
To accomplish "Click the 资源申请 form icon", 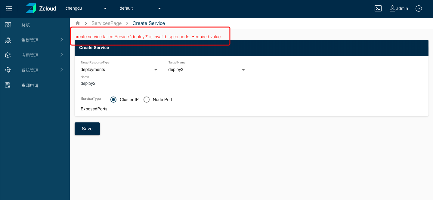I will [8, 85].
